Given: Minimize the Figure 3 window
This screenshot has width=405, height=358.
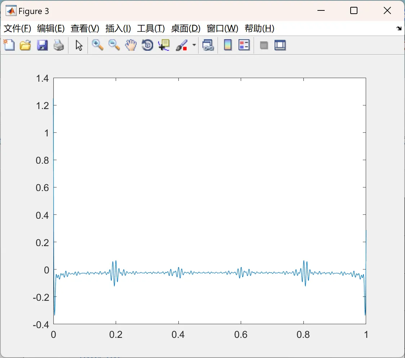Looking at the screenshot, I should coord(321,10).
